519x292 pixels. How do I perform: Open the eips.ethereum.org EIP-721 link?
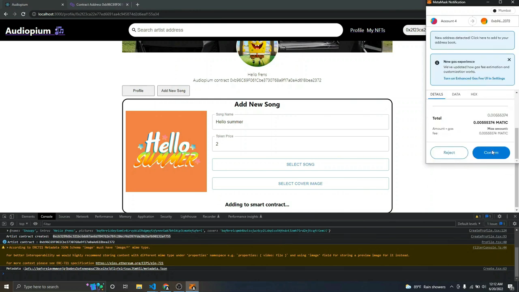pyautogui.click(x=129, y=263)
